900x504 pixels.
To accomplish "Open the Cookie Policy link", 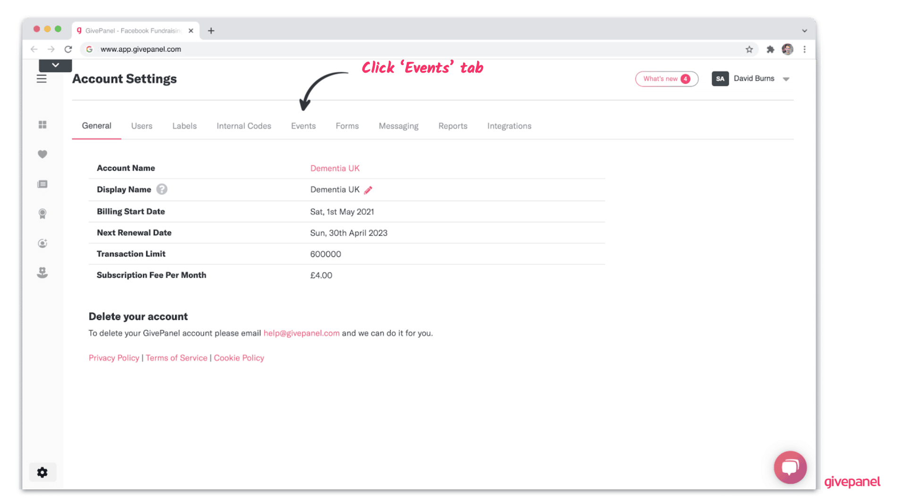I will 239,358.
